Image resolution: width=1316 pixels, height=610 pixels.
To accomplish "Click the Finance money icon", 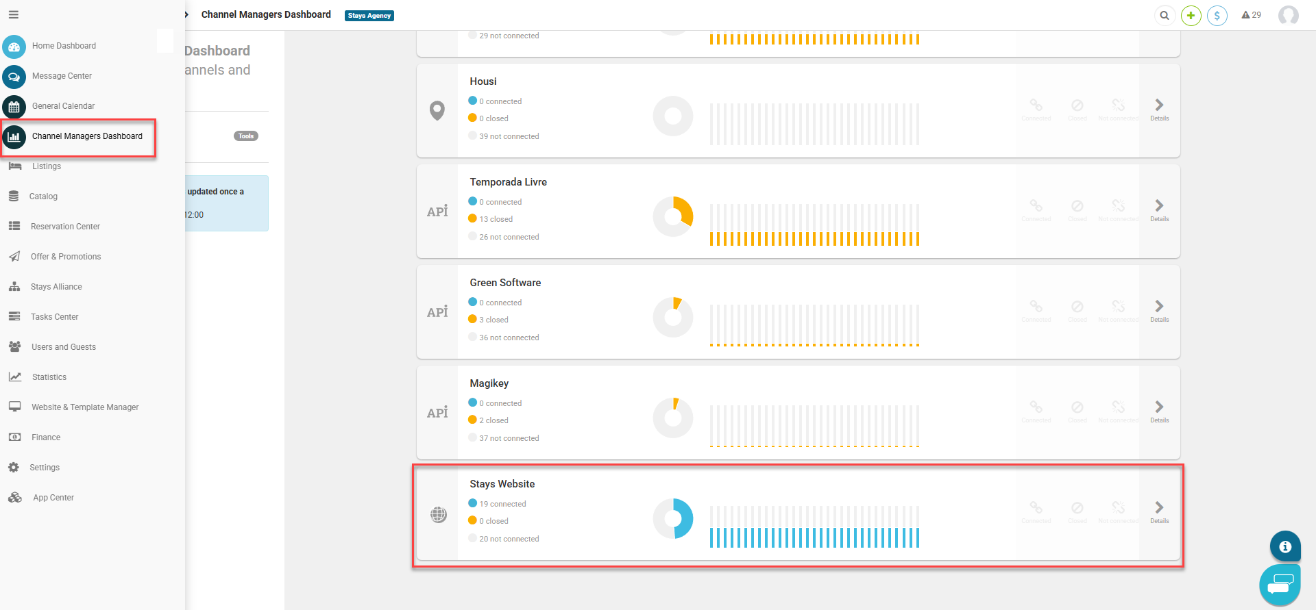I will click(x=14, y=437).
